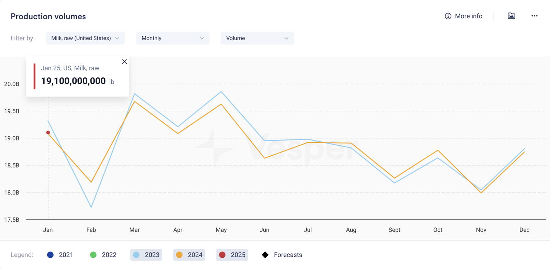Click the export chart image icon

511,16
